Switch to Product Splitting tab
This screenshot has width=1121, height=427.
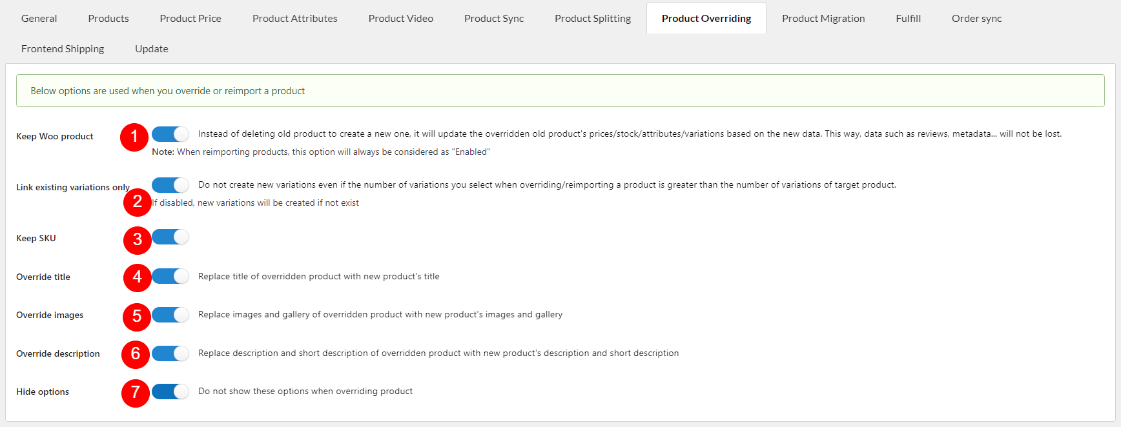coord(593,18)
